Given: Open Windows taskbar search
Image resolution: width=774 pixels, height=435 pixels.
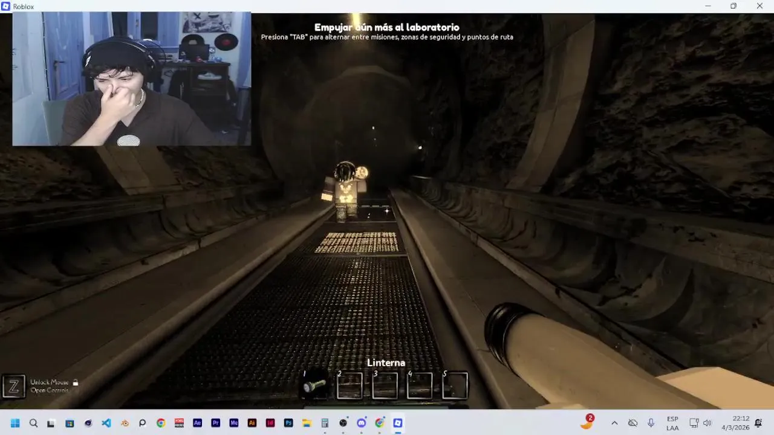Looking at the screenshot, I should pyautogui.click(x=33, y=423).
